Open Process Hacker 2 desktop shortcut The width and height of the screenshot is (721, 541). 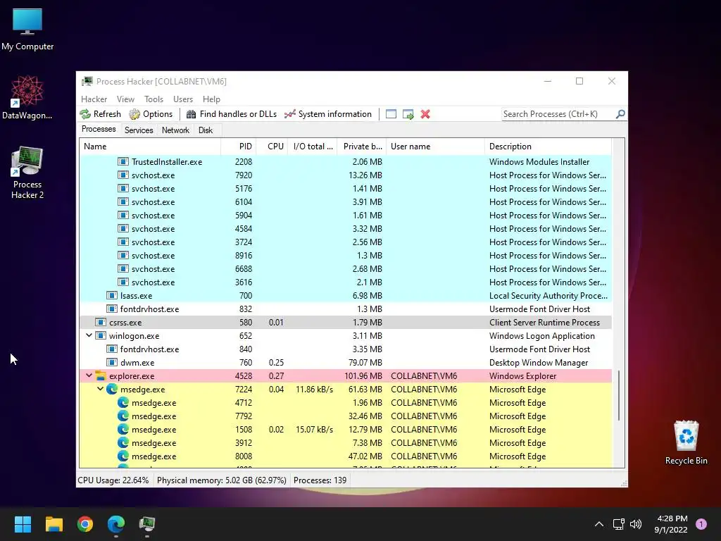[x=27, y=173]
